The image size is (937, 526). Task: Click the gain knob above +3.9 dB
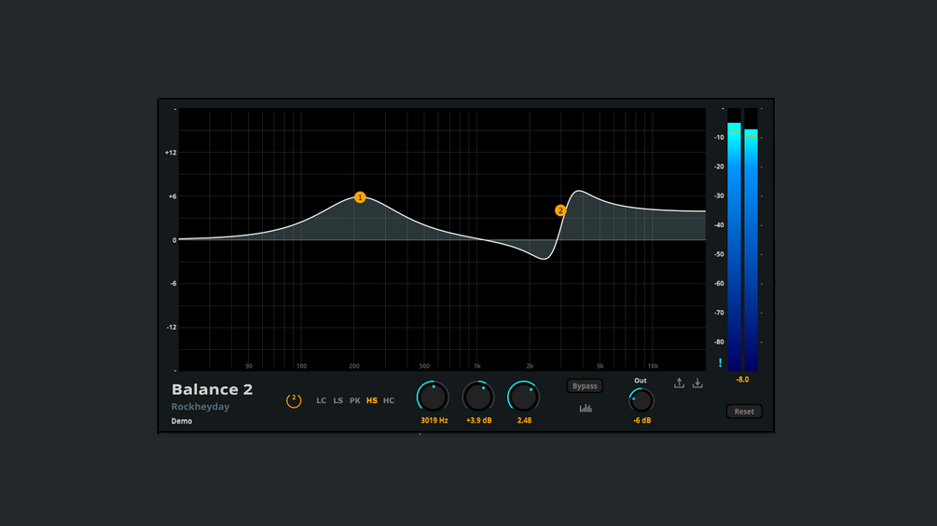point(478,397)
